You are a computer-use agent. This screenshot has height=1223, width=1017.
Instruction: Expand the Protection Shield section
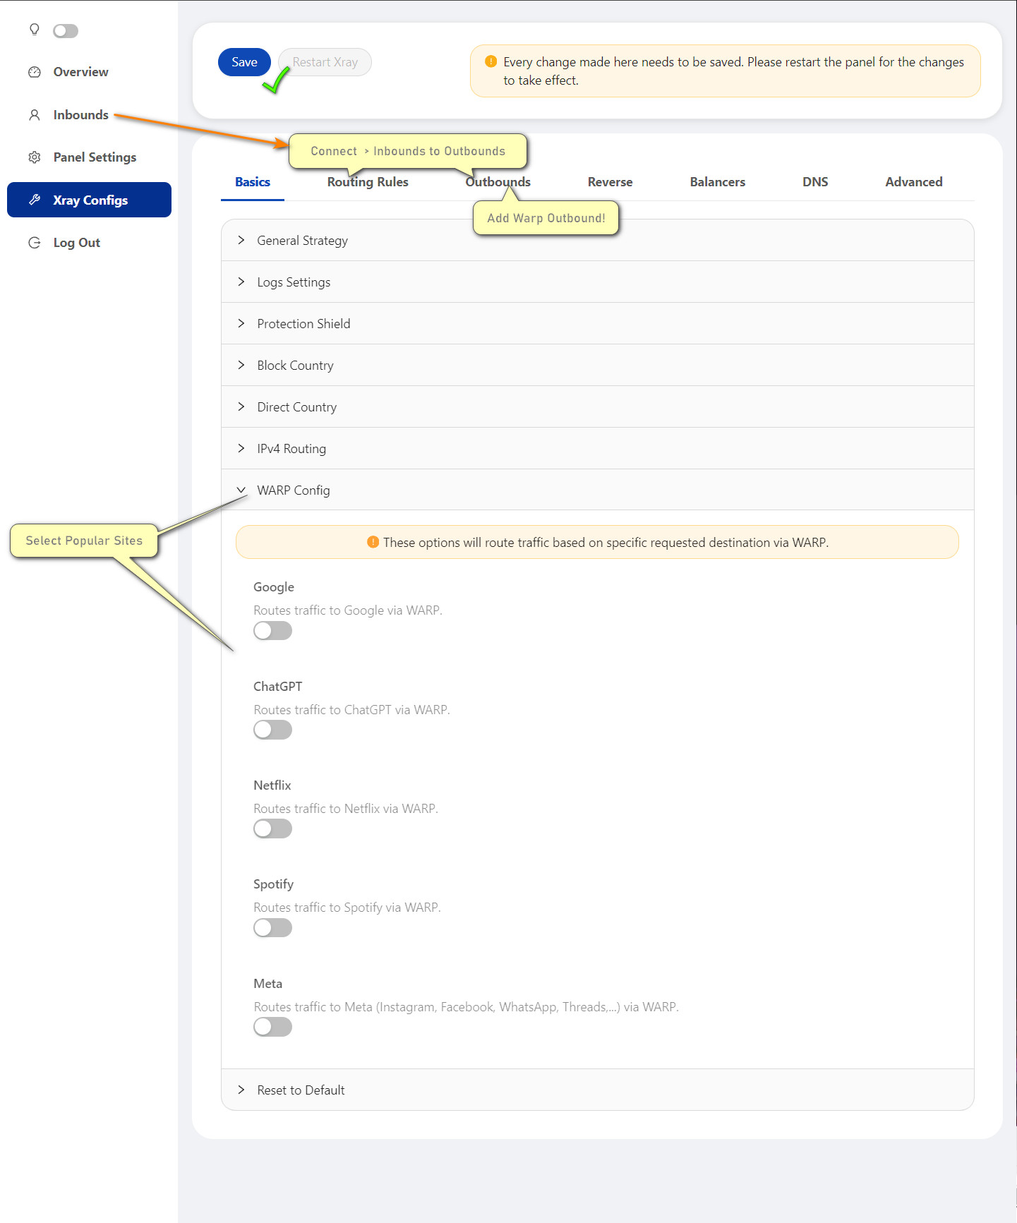[x=598, y=324]
